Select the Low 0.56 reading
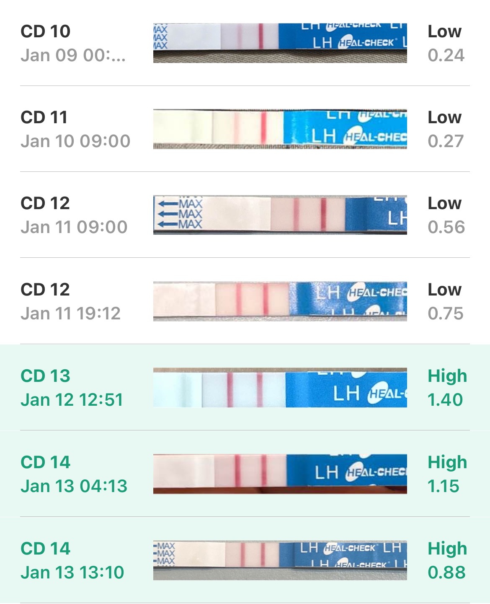This screenshot has height=604, width=490. pos(446,215)
